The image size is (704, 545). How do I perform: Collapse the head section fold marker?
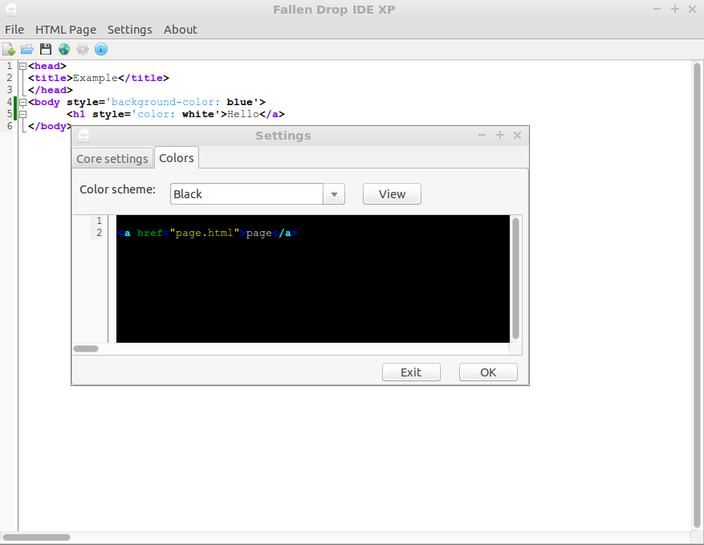(x=22, y=65)
